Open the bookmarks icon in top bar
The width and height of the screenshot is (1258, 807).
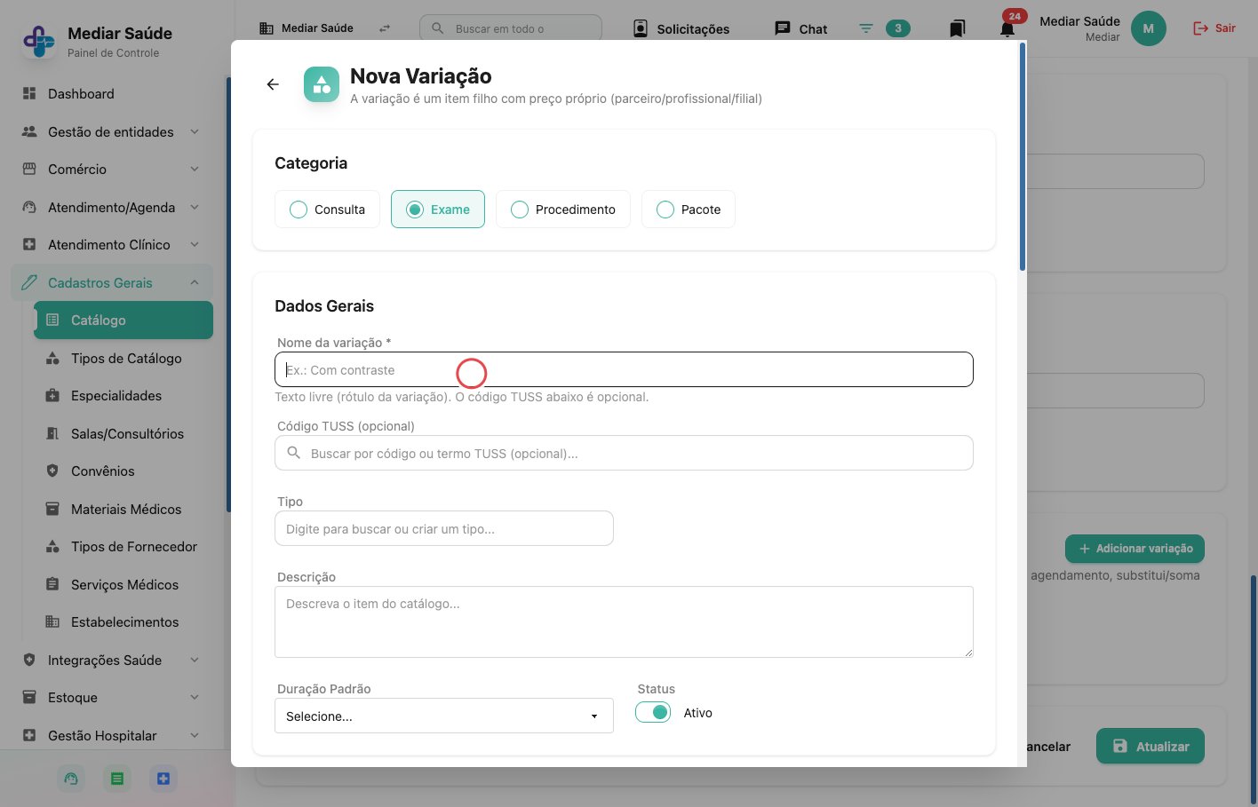click(x=957, y=28)
